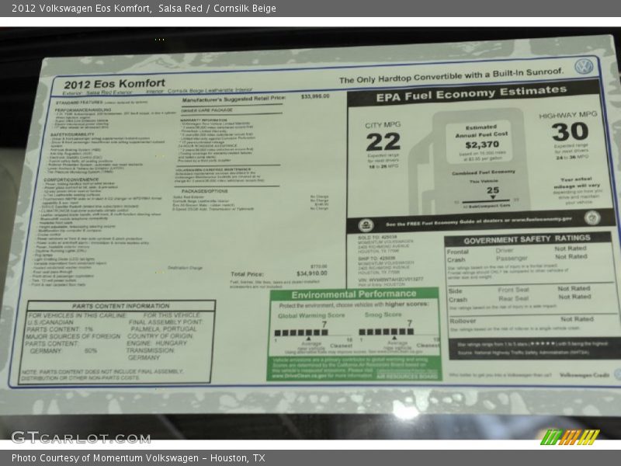Click 'ENGINE: HUNGARY' origin text

pyautogui.click(x=157, y=343)
